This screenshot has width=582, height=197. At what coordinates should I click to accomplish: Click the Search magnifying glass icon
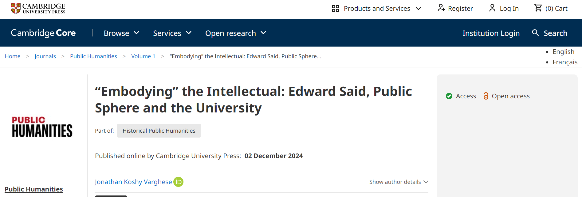tap(535, 33)
